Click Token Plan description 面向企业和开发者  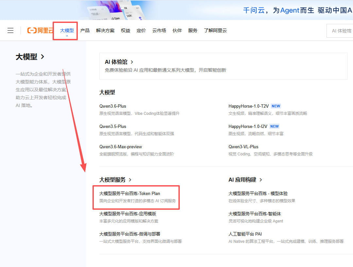[137, 201]
